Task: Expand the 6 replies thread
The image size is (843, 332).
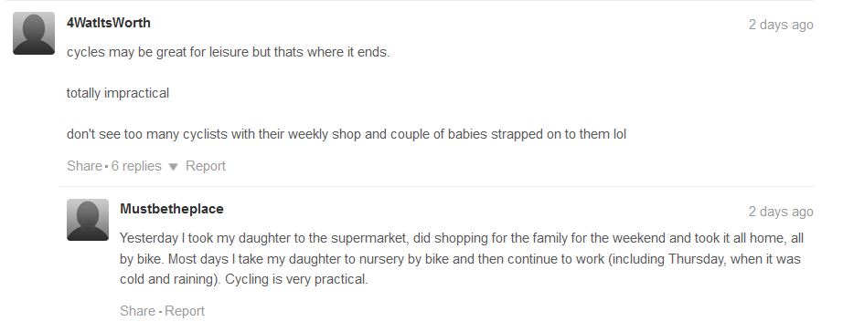Action: point(136,166)
